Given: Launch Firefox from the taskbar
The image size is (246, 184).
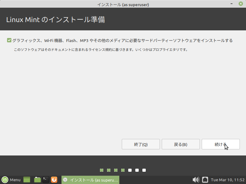Looking at the screenshot, I should point(54,180).
